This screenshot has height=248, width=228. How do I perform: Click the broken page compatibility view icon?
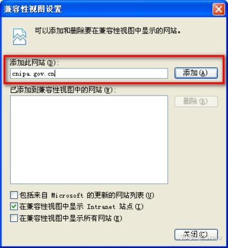20,37
